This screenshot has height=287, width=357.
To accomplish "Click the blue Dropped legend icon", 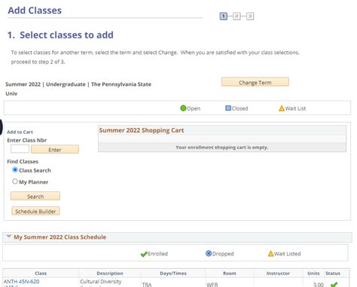I will pyautogui.click(x=209, y=253).
